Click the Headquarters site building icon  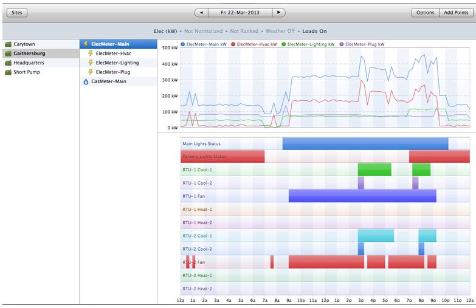click(x=8, y=63)
